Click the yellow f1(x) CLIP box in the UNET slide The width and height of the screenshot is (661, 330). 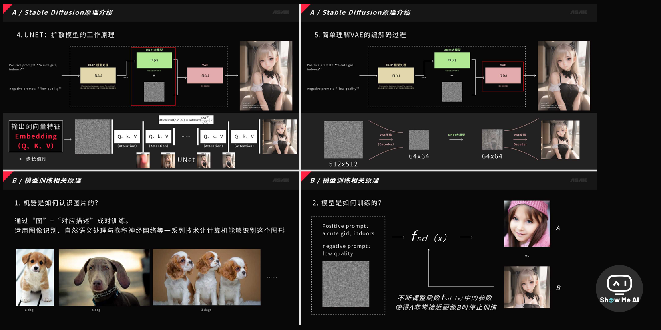tap(98, 75)
